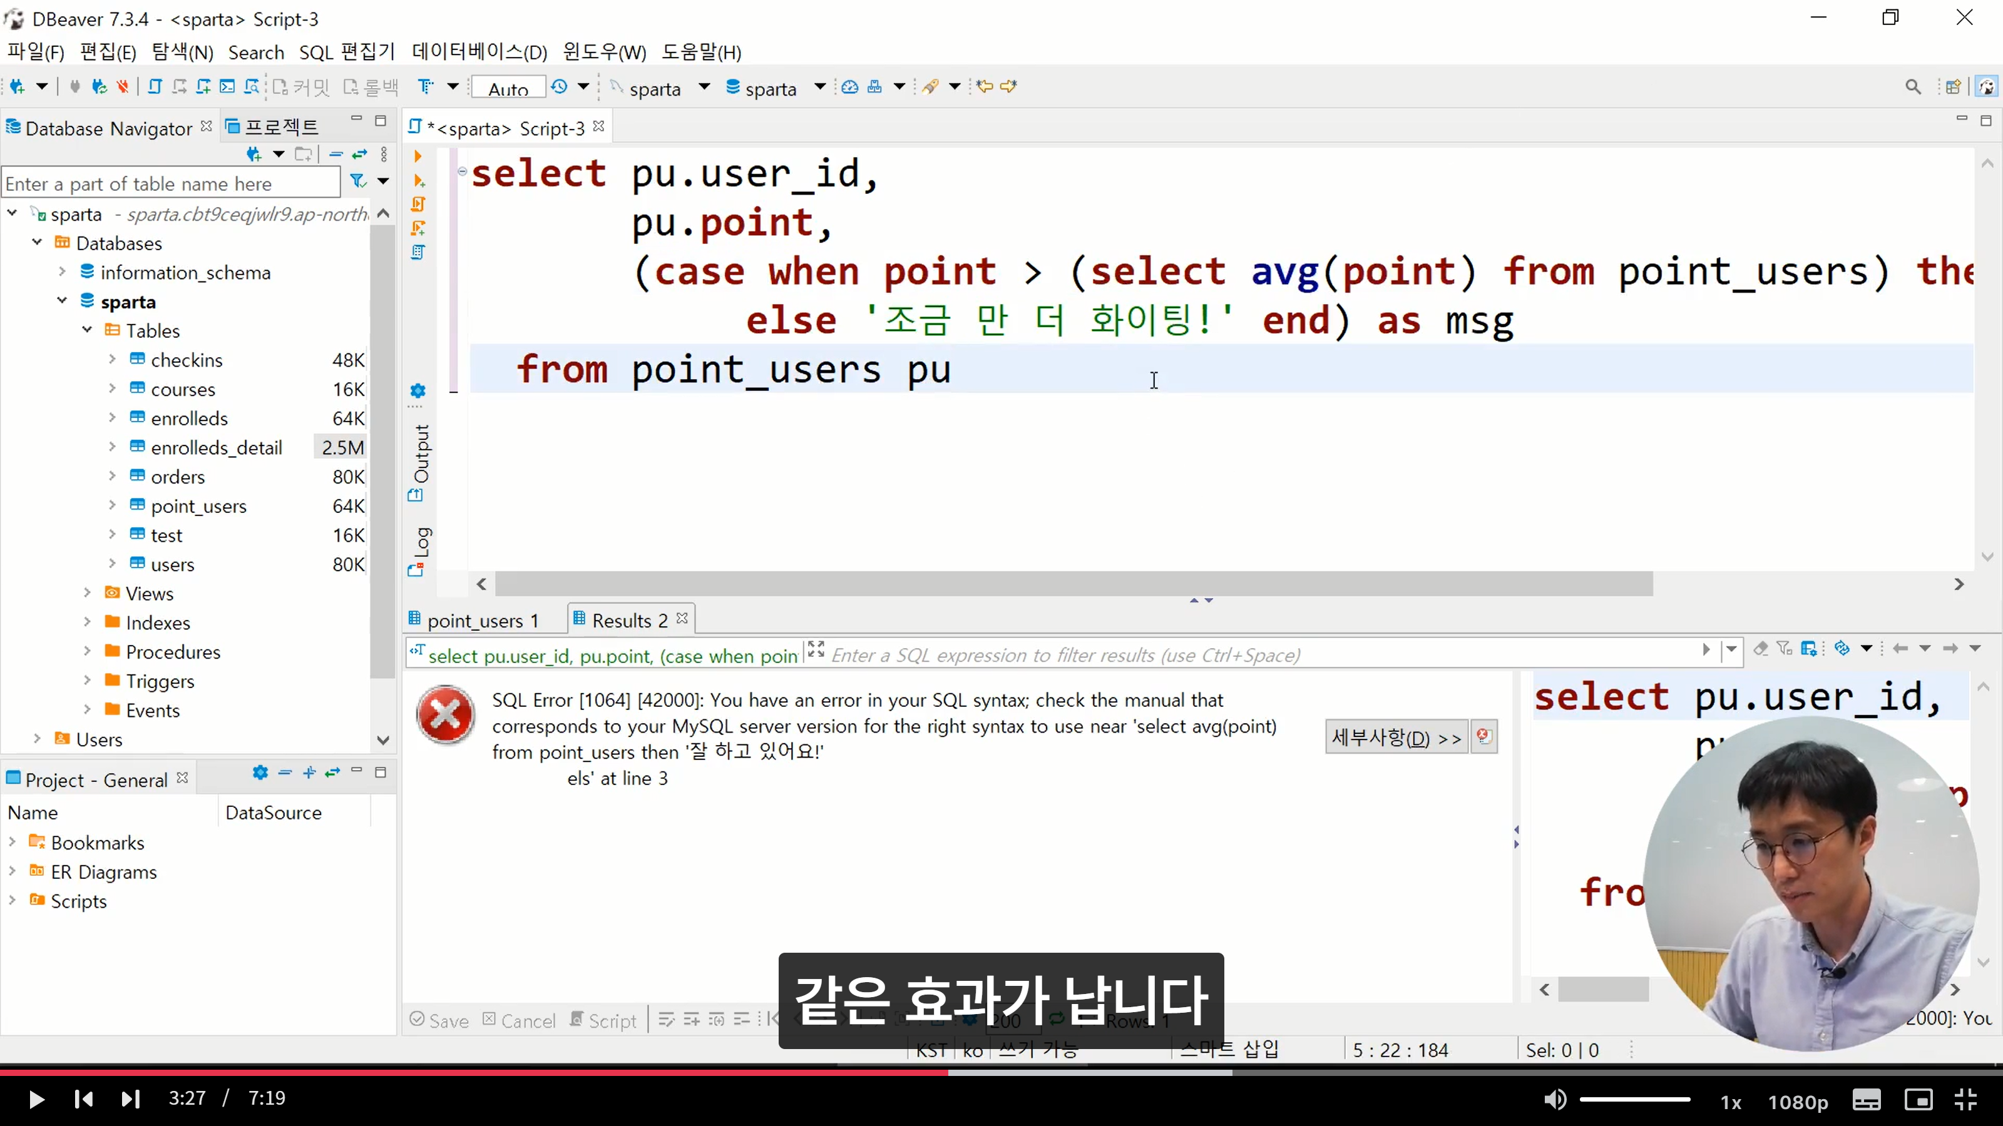Image resolution: width=2003 pixels, height=1126 pixels.
Task: Click the table name filter input field
Action: click(171, 183)
